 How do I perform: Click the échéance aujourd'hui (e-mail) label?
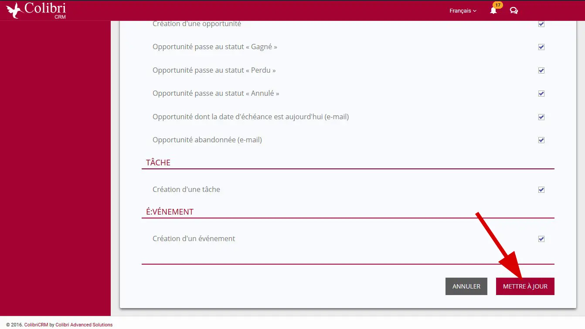[251, 117]
